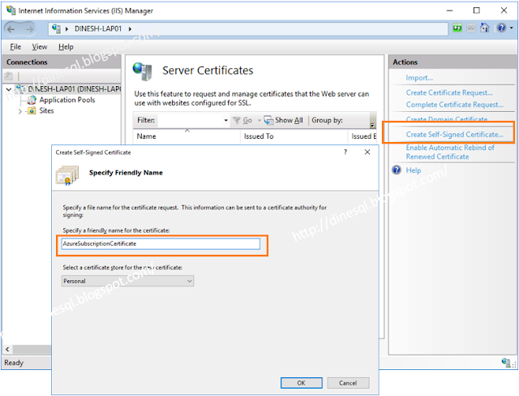Select the DINESH-LAP01 server node

(75, 88)
